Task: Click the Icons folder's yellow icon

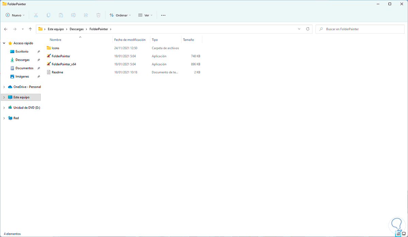Action: point(49,48)
